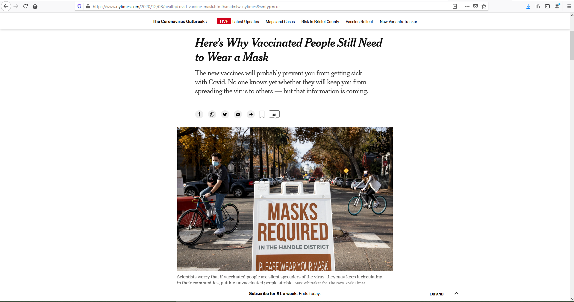574x302 pixels.
Task: Reload the page in the browser
Action: (25, 6)
